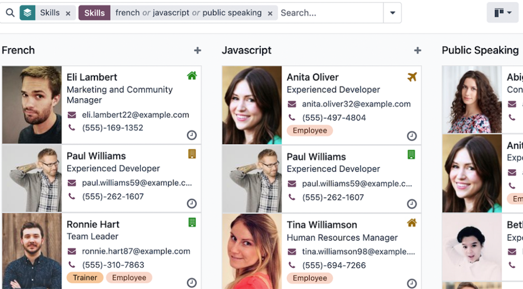Click the Trainer tag on Ronnie Hart
Screen dimensions: 523x289
point(85,278)
